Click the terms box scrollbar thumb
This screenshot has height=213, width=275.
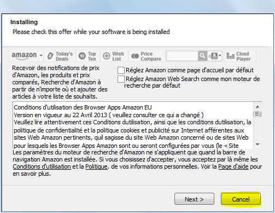coord(258,114)
